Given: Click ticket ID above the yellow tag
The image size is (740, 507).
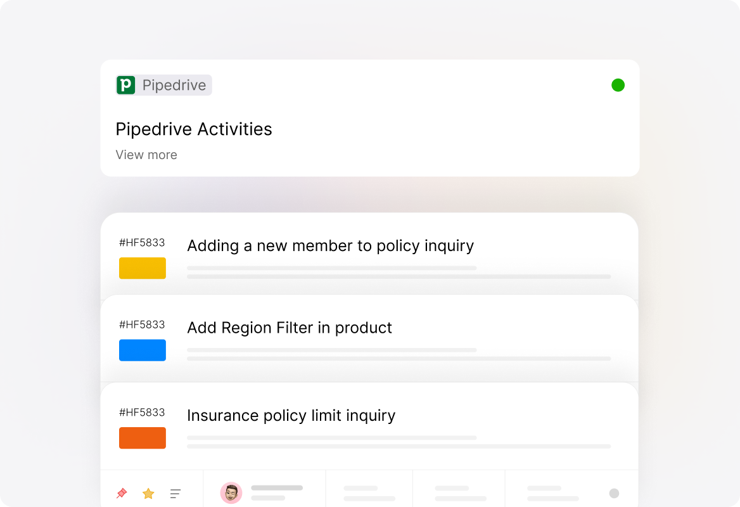Looking at the screenshot, I should pyautogui.click(x=142, y=242).
